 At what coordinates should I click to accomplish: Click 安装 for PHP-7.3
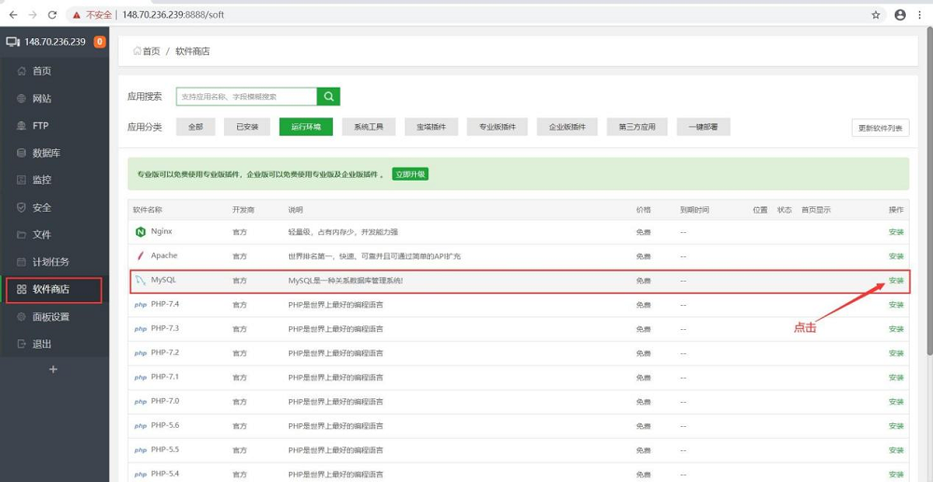click(896, 329)
